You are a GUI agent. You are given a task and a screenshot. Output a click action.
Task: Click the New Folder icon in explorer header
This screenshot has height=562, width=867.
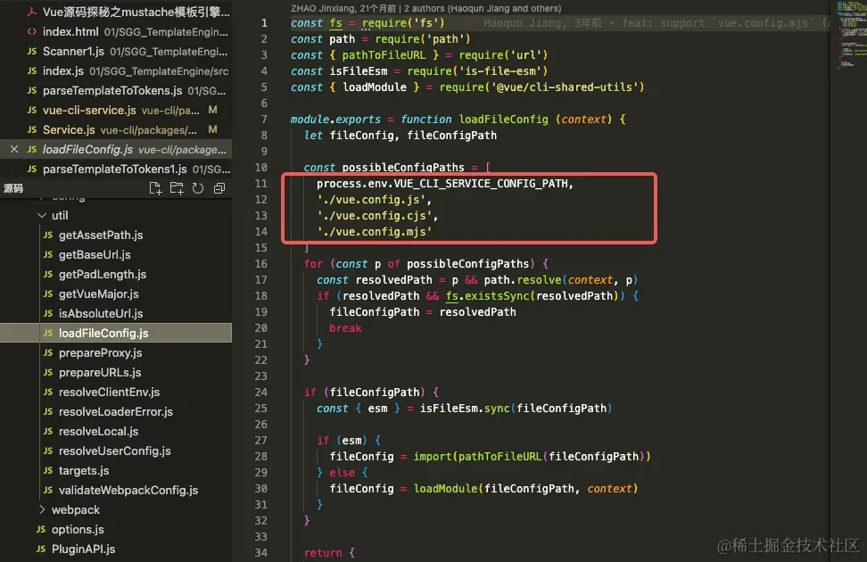[x=177, y=188]
